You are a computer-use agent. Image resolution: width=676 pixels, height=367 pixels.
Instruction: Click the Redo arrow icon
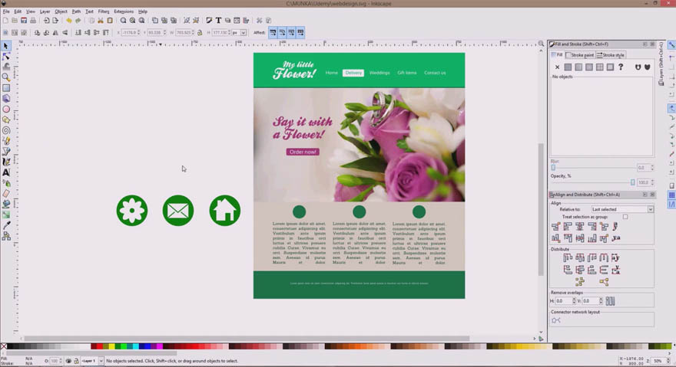coord(78,21)
